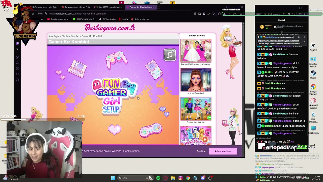Open the Netflix bookmark
Screen dimensions: 323x182
click(123, 19)
